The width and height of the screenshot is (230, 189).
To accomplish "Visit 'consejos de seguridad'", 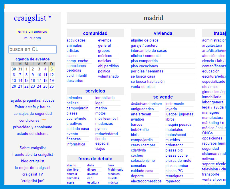I will click(33, 113).
